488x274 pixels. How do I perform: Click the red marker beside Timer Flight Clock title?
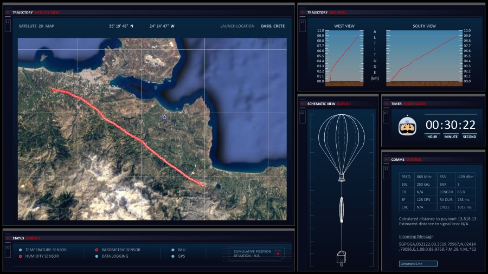[x=386, y=104]
